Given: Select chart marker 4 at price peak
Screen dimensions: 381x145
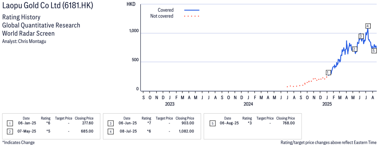Looking at the screenshot, I should point(368,26).
